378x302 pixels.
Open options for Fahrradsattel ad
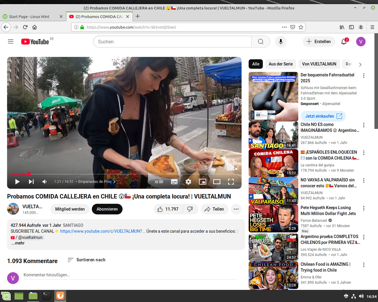coord(364,75)
